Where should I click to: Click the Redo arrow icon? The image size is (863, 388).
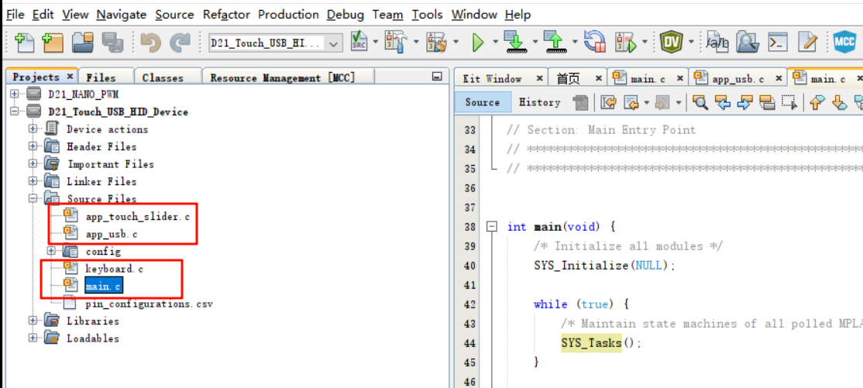pyautogui.click(x=179, y=43)
